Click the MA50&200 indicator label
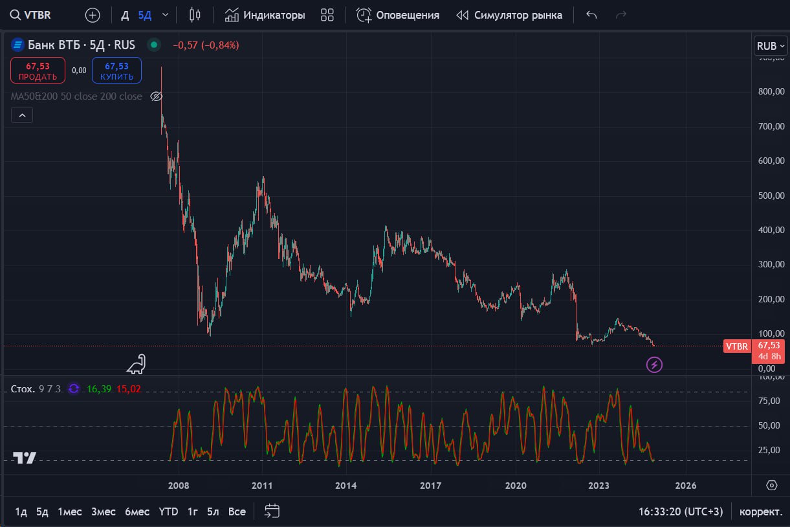790x527 pixels. 76,96
